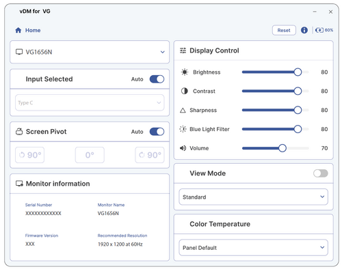Click the firmware value XXX
The image size is (342, 269).
point(30,244)
